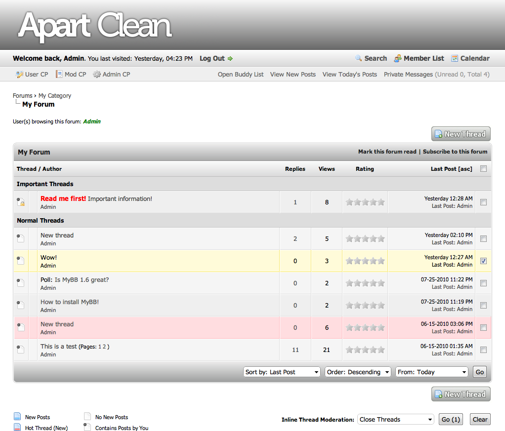Uncheck the checkbox for the Wow! thread
The image size is (505, 431).
point(483,261)
